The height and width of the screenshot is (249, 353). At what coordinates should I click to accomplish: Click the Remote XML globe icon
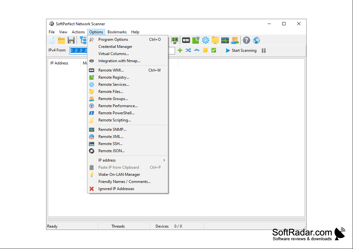point(92,137)
